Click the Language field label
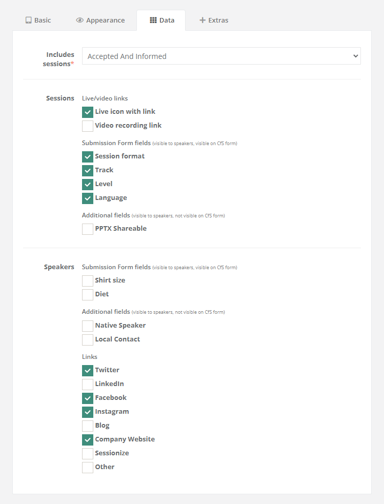The image size is (384, 504). 111,198
